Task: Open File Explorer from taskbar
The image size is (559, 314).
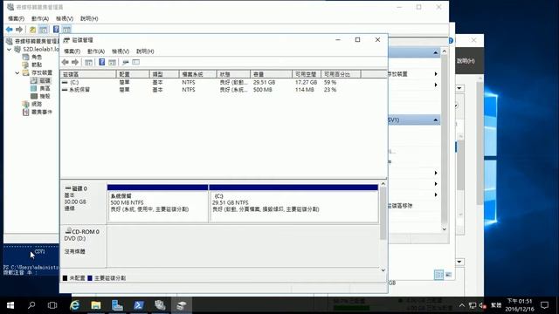Action: pyautogui.click(x=95, y=305)
